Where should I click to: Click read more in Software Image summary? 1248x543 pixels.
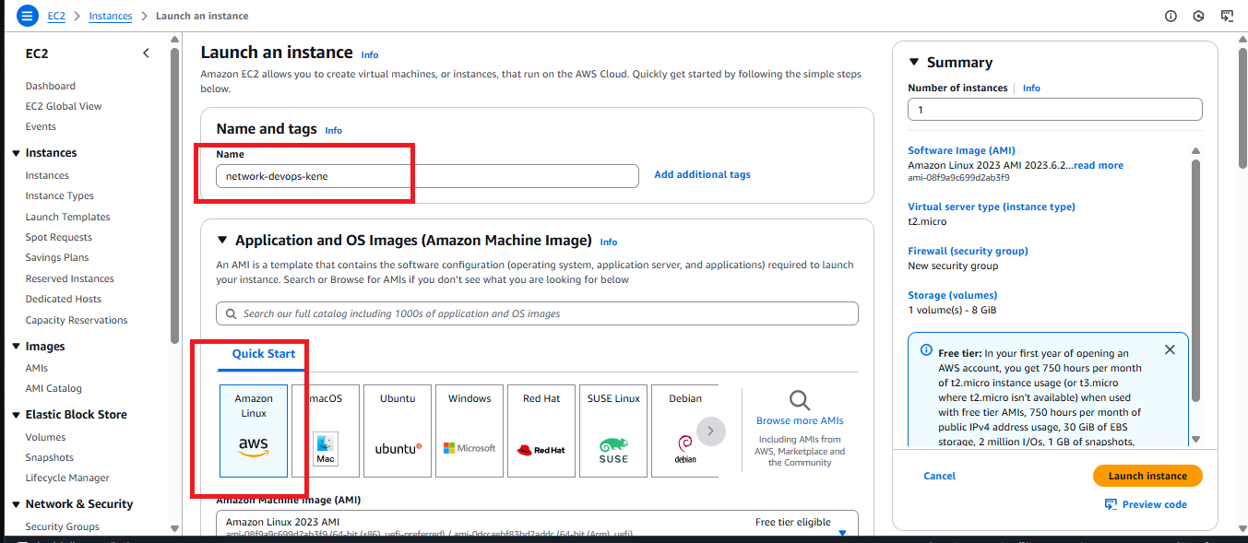1099,165
